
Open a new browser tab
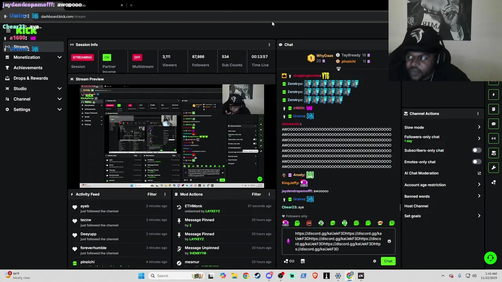click(131, 5)
